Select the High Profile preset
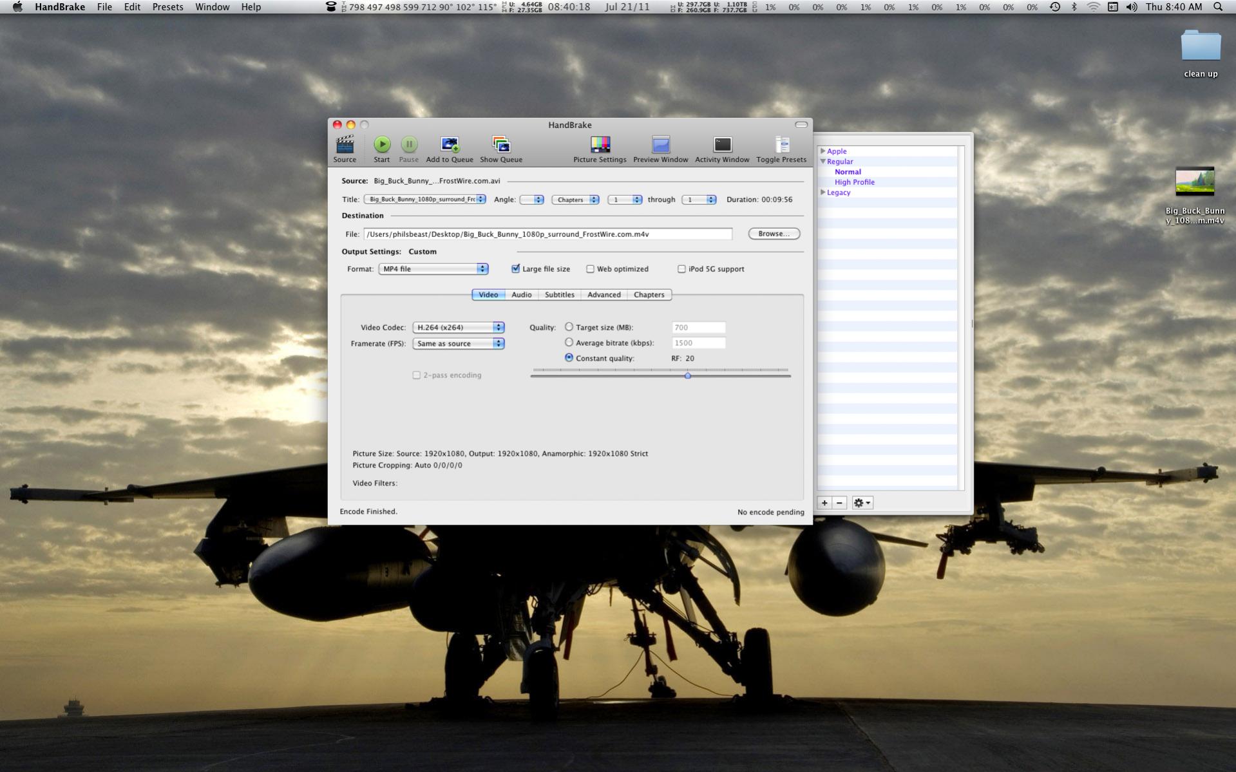The height and width of the screenshot is (772, 1236). click(x=854, y=182)
